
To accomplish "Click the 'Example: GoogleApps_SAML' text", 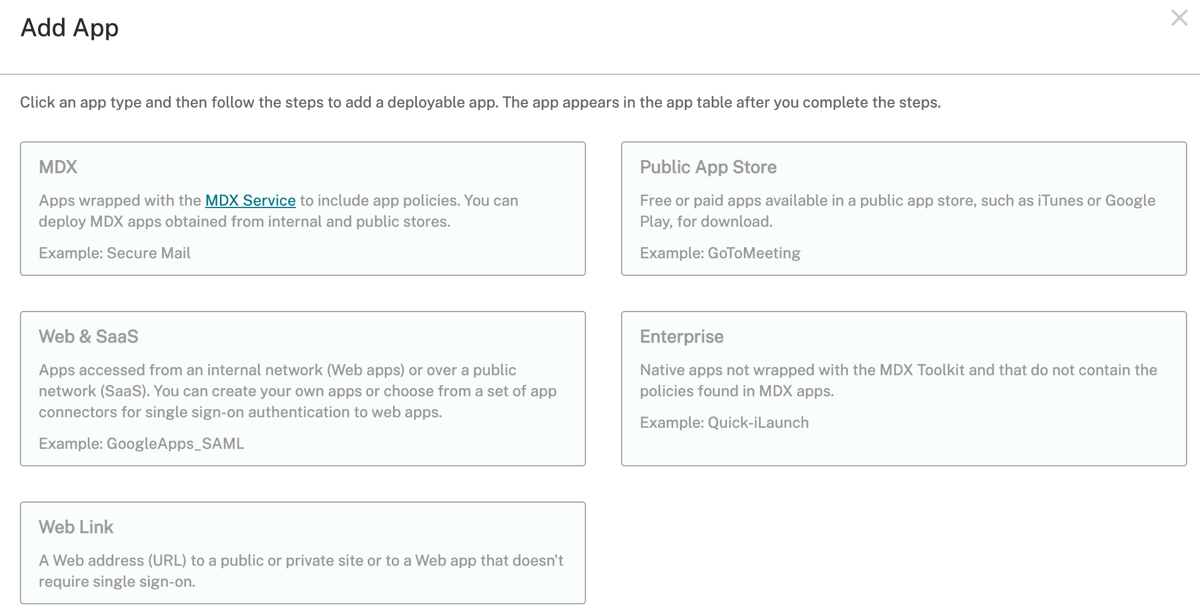I will pos(142,444).
